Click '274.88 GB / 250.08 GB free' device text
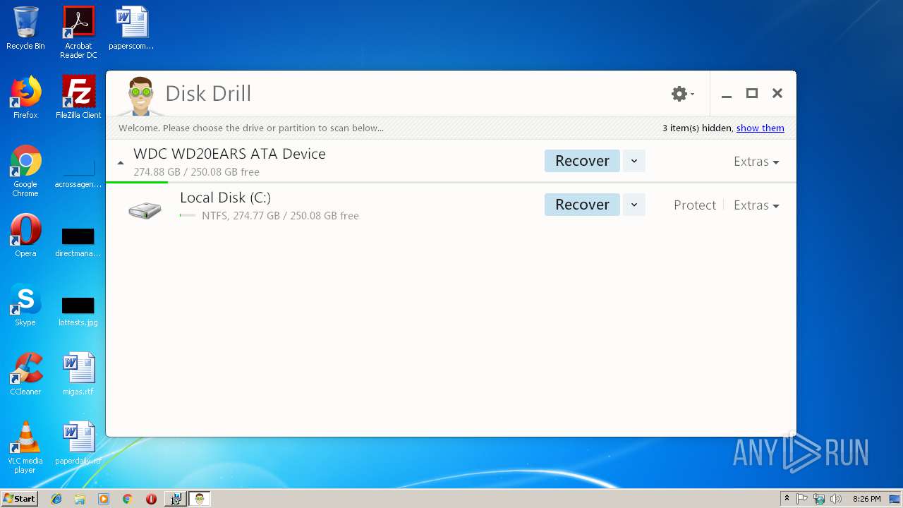This screenshot has width=903, height=508. coord(196,172)
